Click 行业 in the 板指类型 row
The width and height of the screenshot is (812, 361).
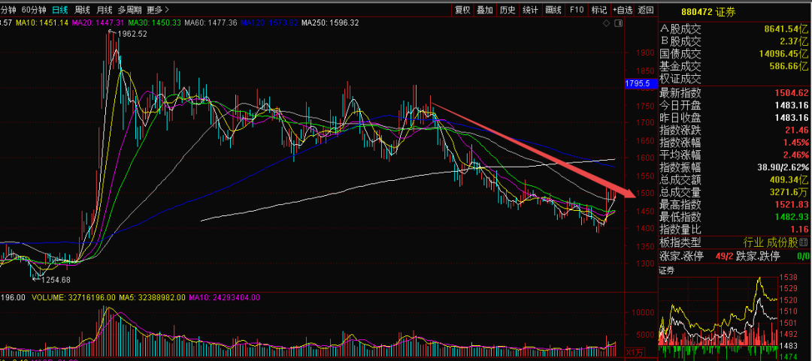point(753,242)
